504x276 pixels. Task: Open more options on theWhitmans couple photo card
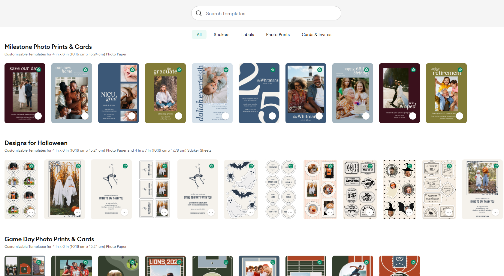319,116
